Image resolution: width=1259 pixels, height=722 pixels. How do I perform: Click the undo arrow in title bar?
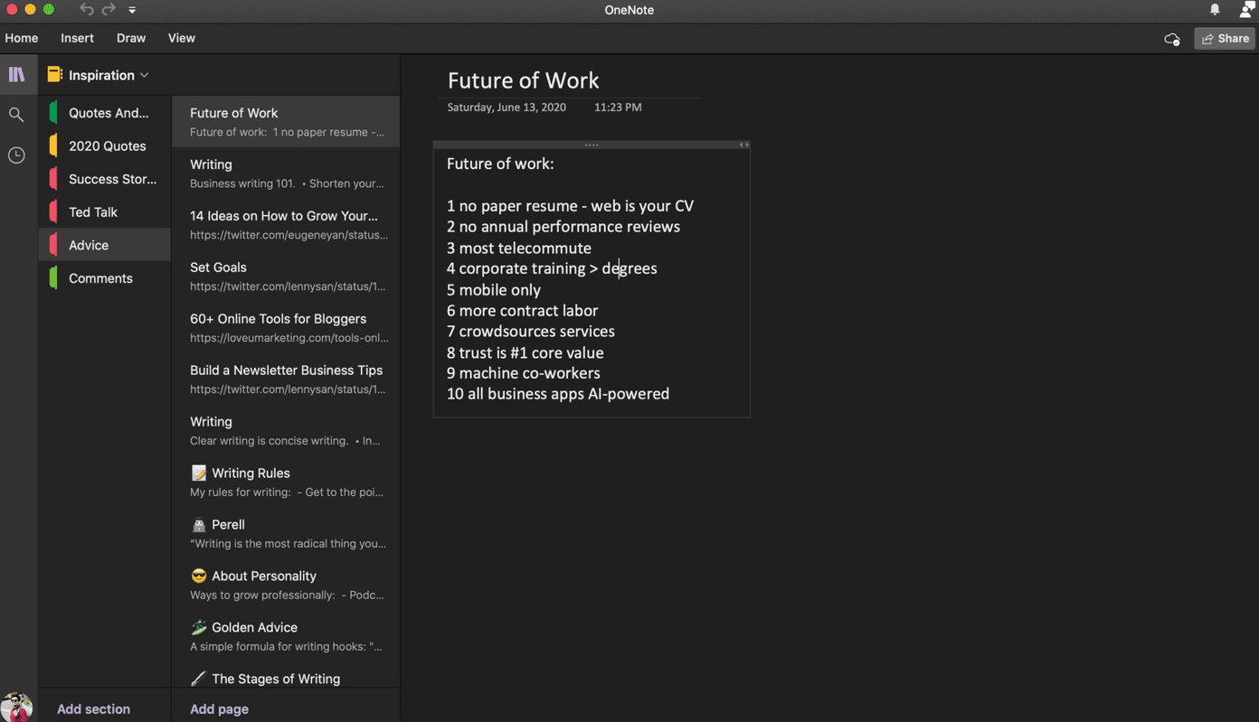(x=86, y=10)
